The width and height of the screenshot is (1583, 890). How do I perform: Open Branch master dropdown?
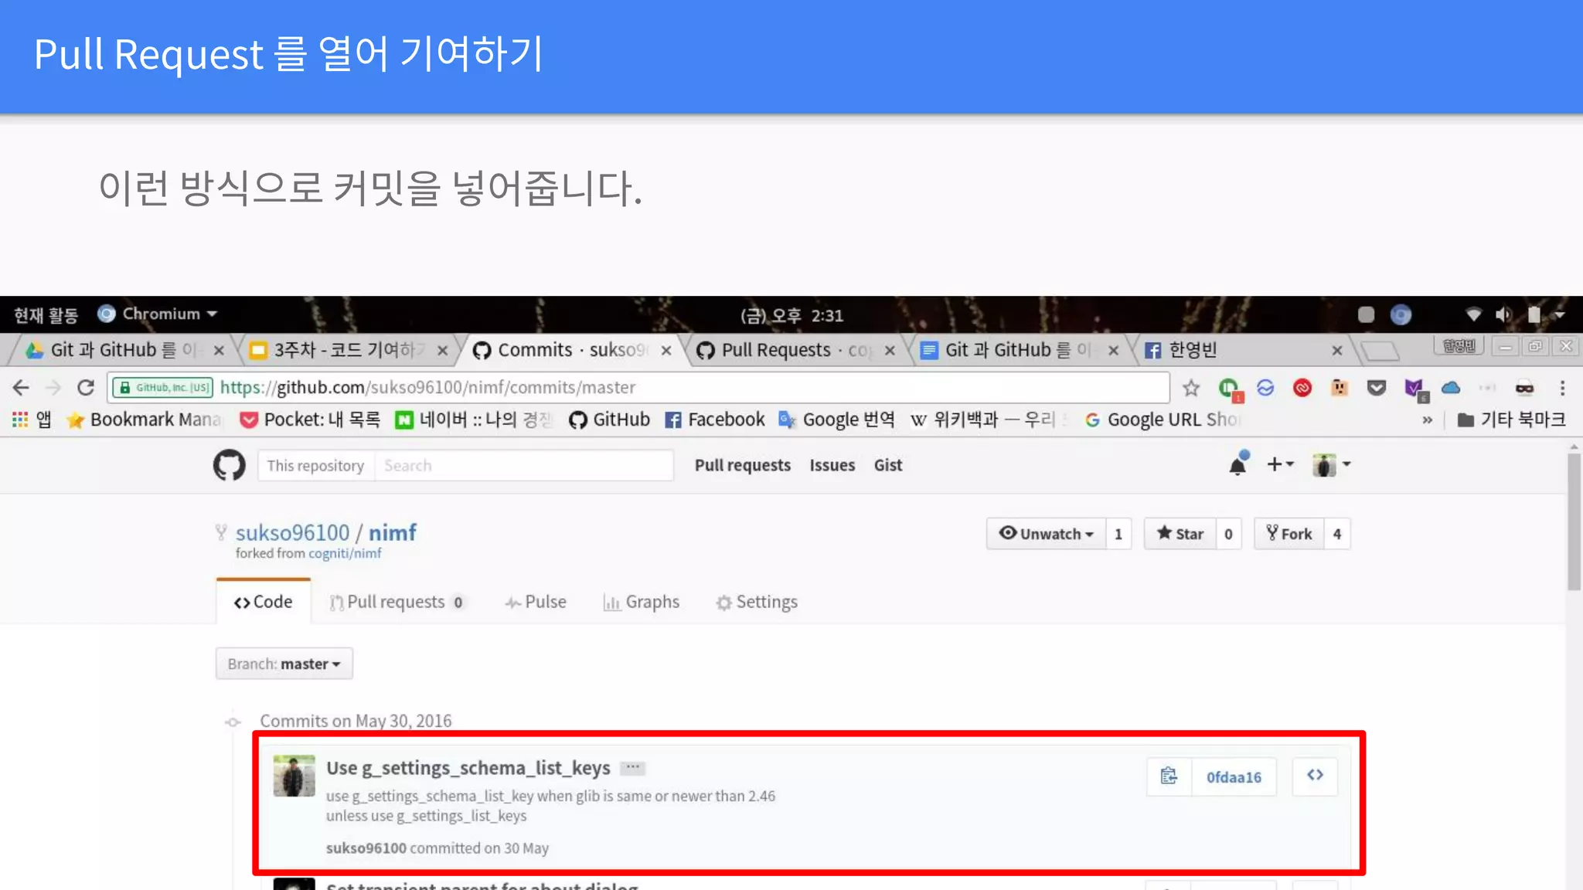coord(284,664)
